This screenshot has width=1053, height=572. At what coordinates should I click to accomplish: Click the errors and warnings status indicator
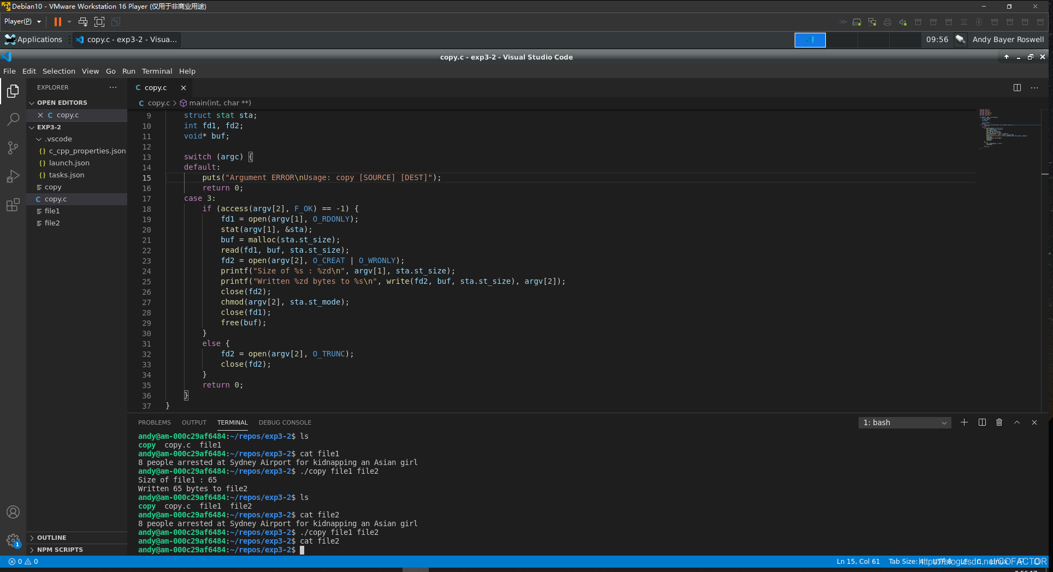(23, 562)
